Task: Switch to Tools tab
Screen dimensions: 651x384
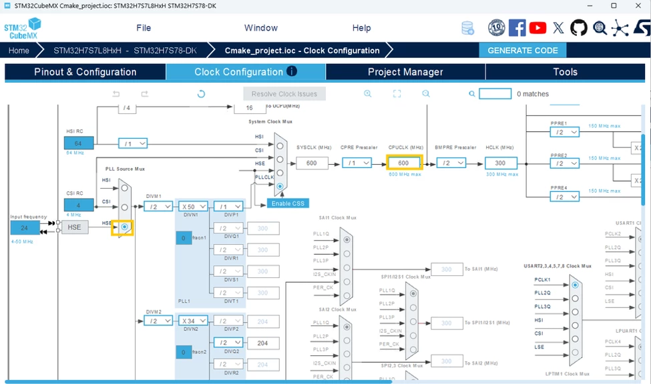Action: pos(565,72)
